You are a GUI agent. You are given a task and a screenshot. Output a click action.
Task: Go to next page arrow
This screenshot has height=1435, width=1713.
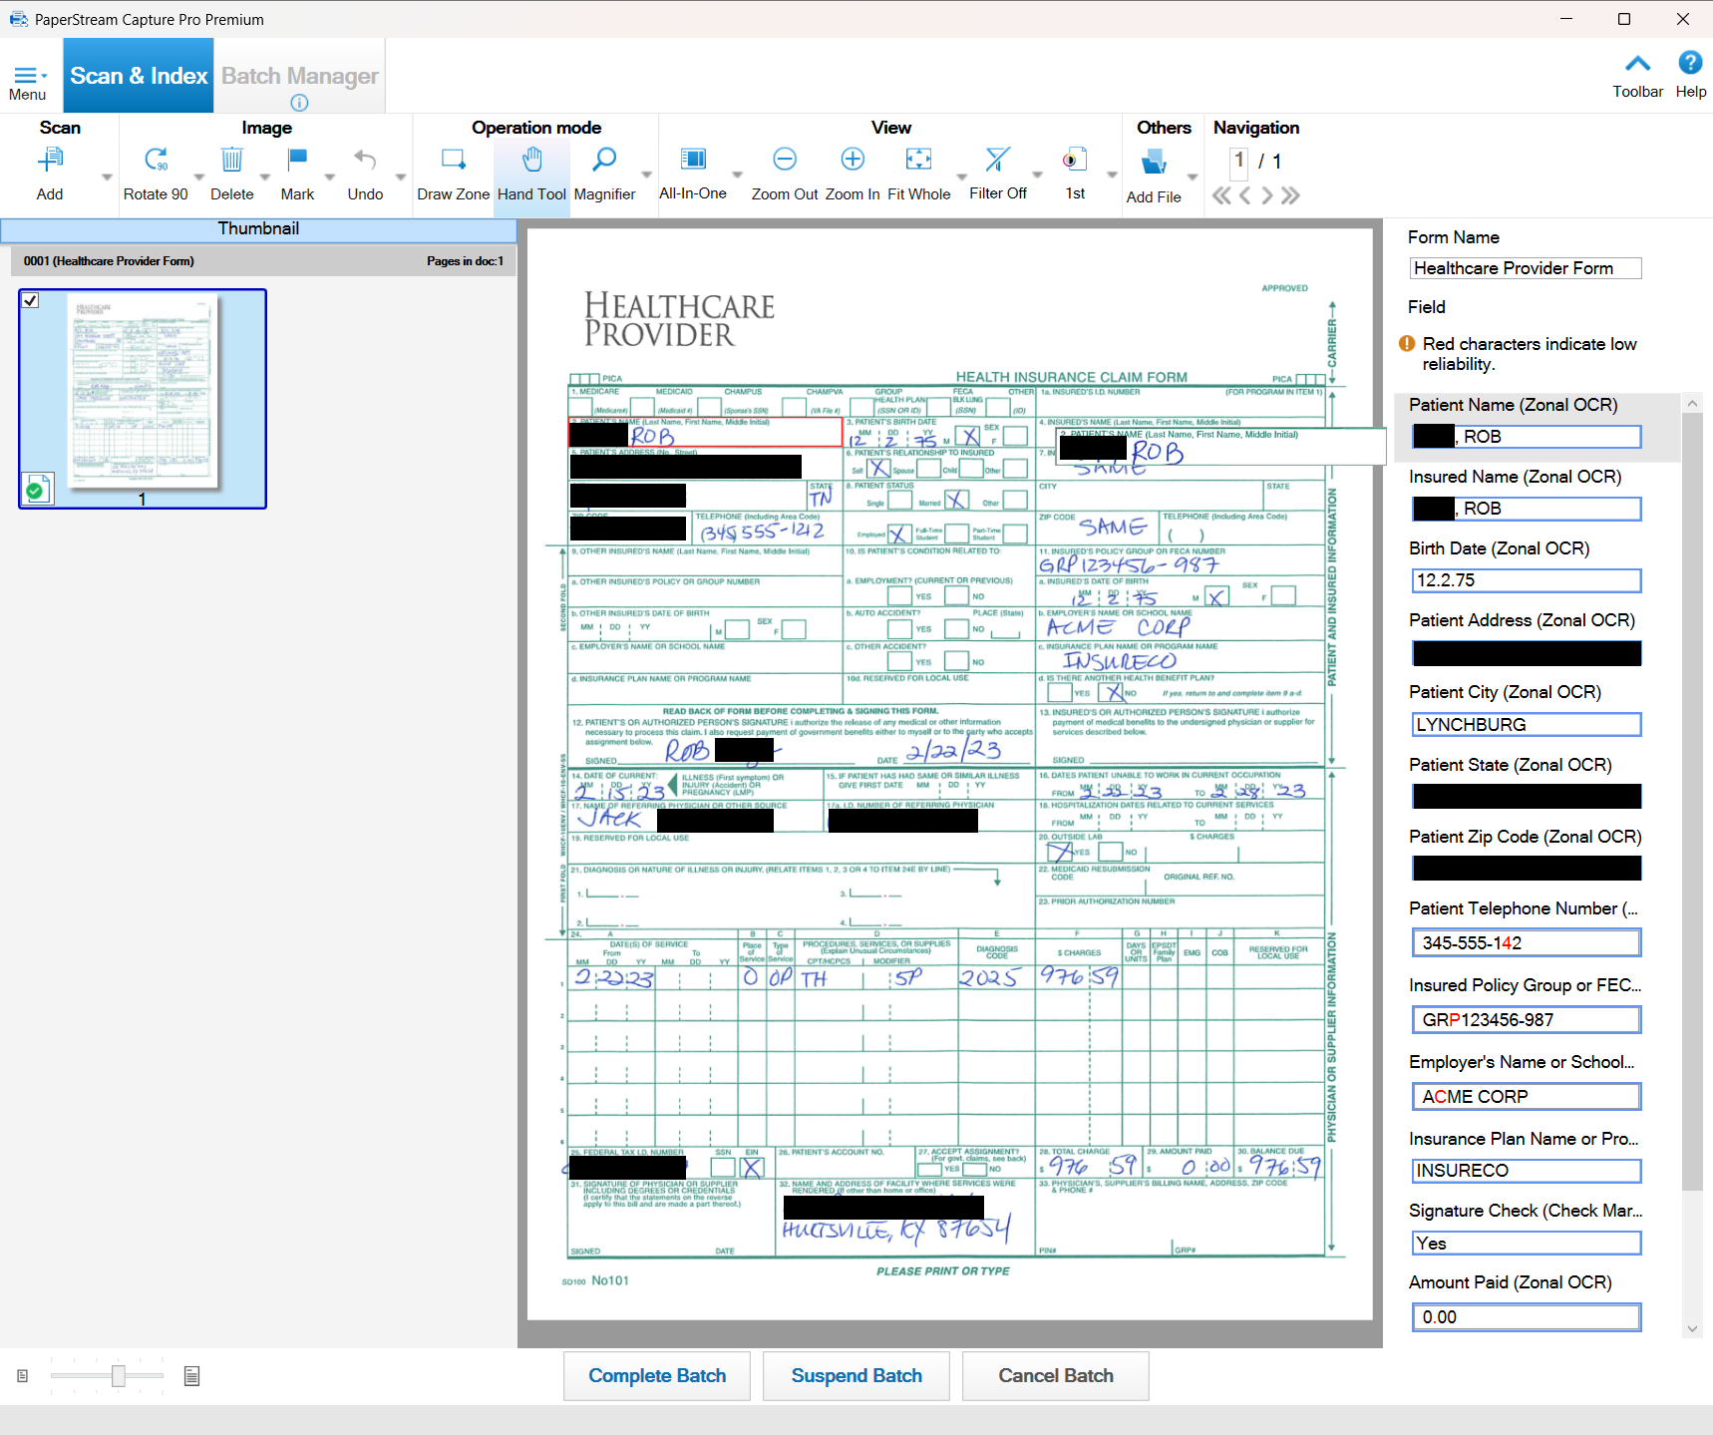(1267, 195)
